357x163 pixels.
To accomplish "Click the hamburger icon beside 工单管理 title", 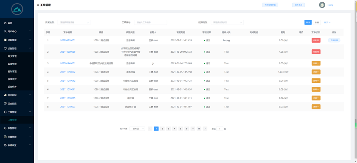I will tap(38, 5).
